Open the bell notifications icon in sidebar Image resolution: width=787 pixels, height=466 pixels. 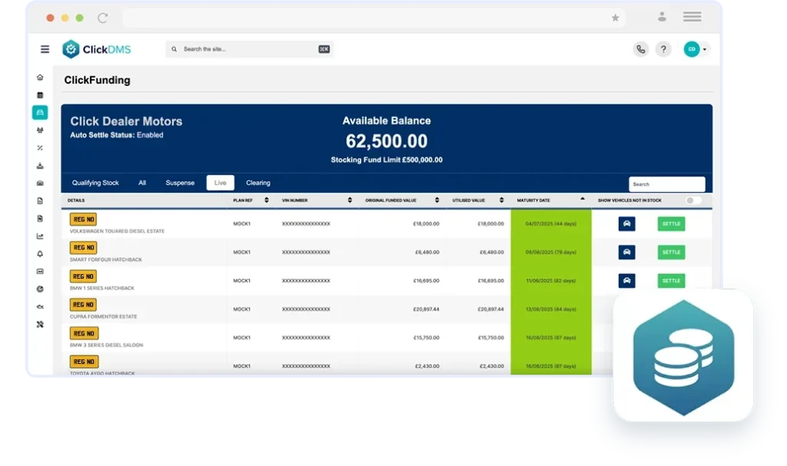pyautogui.click(x=40, y=254)
